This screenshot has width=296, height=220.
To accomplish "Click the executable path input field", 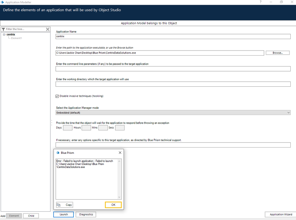I will click(x=160, y=53).
